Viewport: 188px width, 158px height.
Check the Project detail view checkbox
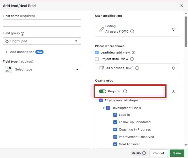click(97, 59)
